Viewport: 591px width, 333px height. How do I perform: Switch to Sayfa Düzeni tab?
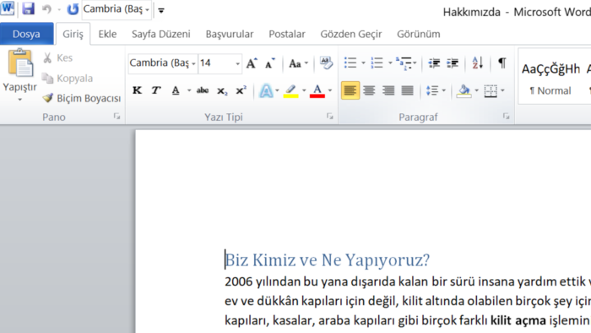pos(161,34)
